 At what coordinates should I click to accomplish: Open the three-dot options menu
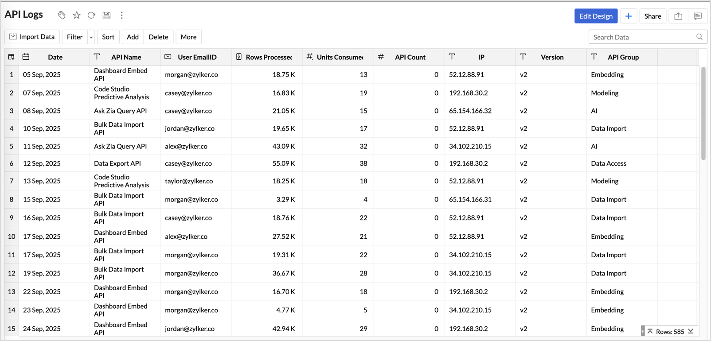tap(122, 15)
